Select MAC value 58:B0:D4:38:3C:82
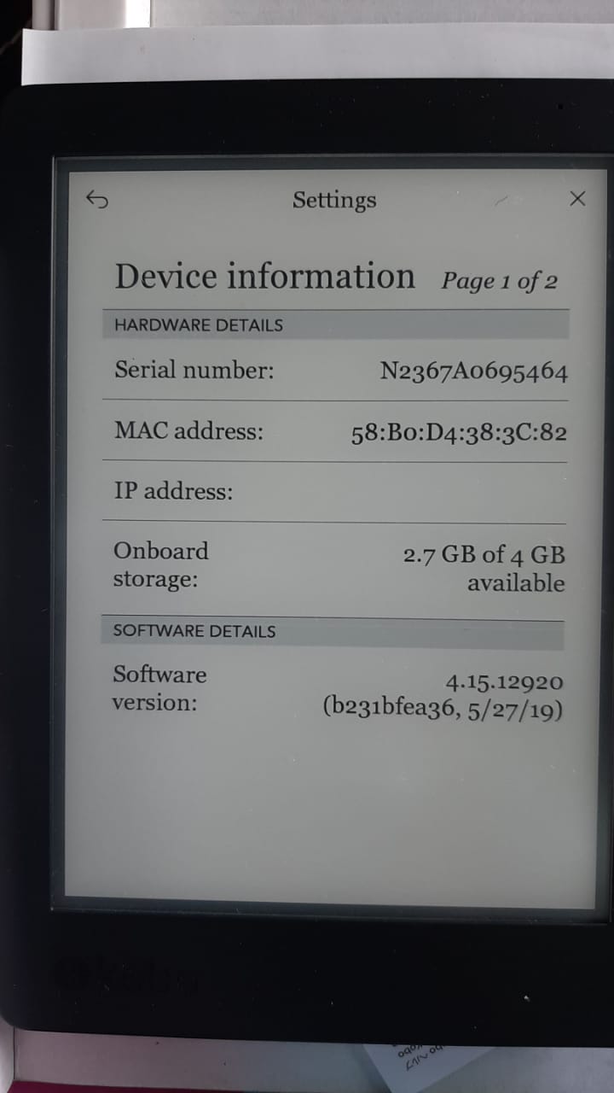The height and width of the screenshot is (1093, 614). [x=459, y=434]
